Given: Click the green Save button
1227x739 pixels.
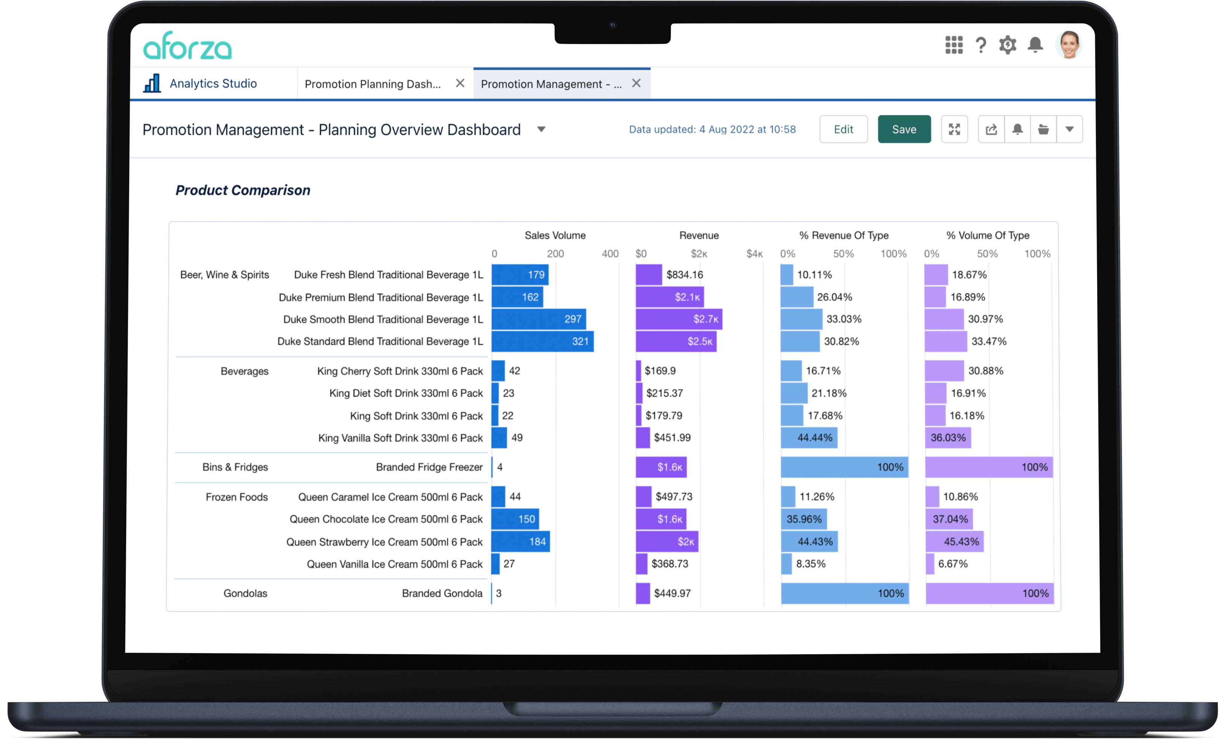Looking at the screenshot, I should [x=904, y=130].
